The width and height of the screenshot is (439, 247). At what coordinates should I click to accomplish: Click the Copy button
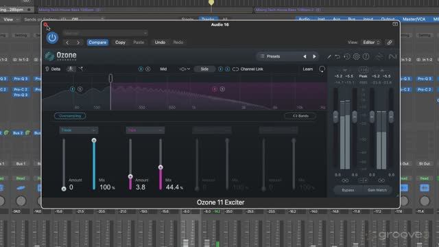coord(120,43)
